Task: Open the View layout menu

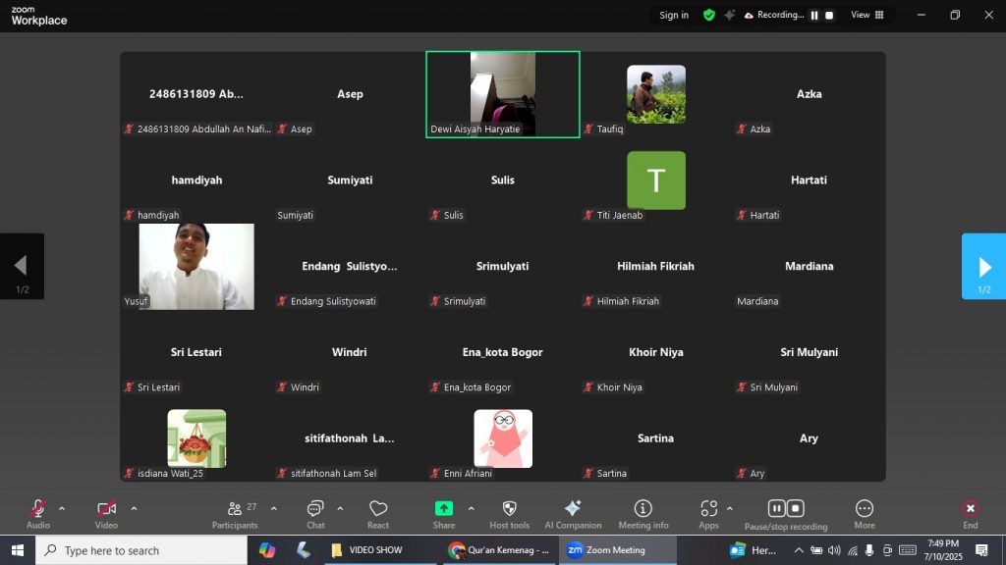Action: [866, 15]
